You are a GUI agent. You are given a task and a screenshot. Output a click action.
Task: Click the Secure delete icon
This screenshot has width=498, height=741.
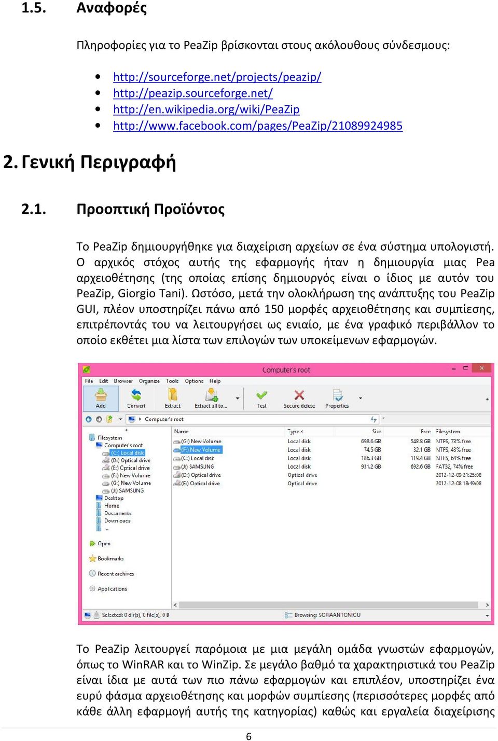click(299, 395)
